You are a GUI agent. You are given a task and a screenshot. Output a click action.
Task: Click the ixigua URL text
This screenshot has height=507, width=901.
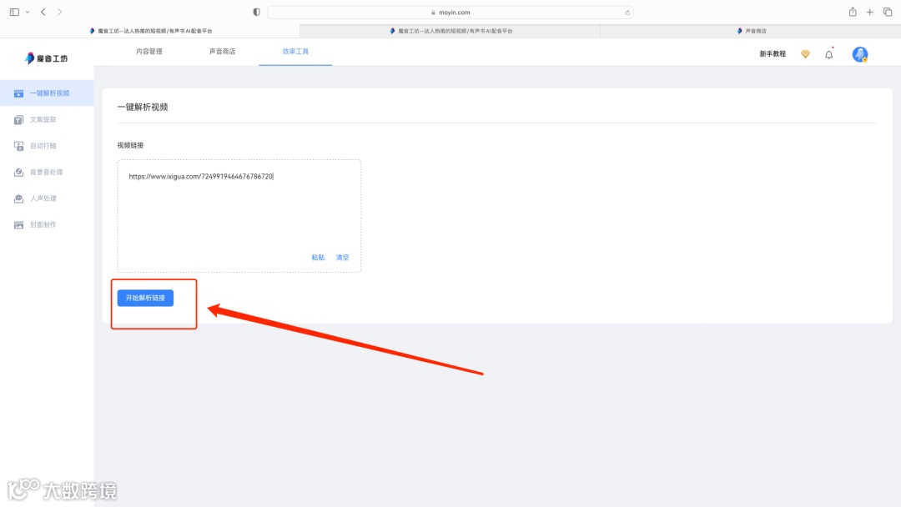[201, 176]
